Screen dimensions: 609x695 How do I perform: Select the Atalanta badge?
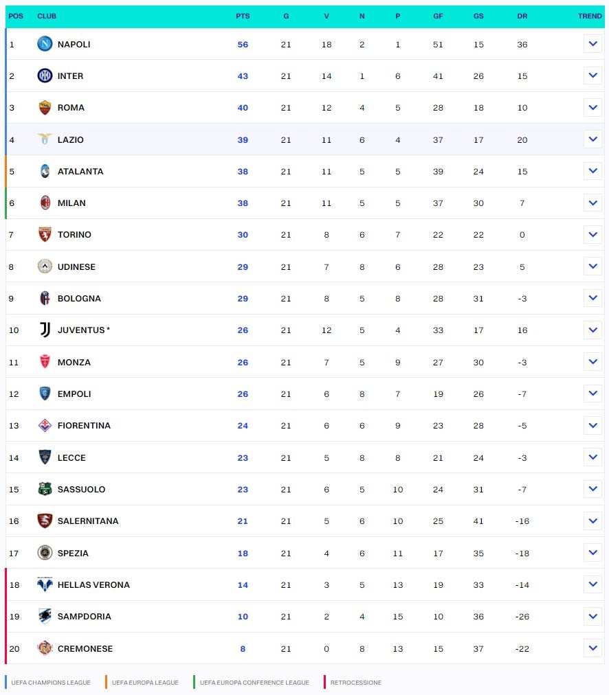tap(44, 171)
